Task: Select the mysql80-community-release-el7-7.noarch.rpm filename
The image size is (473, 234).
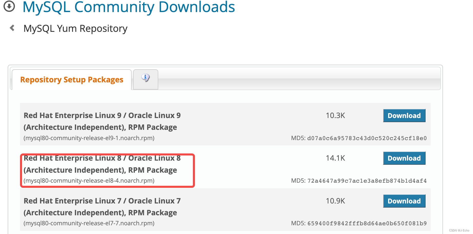Action: pos(89,223)
